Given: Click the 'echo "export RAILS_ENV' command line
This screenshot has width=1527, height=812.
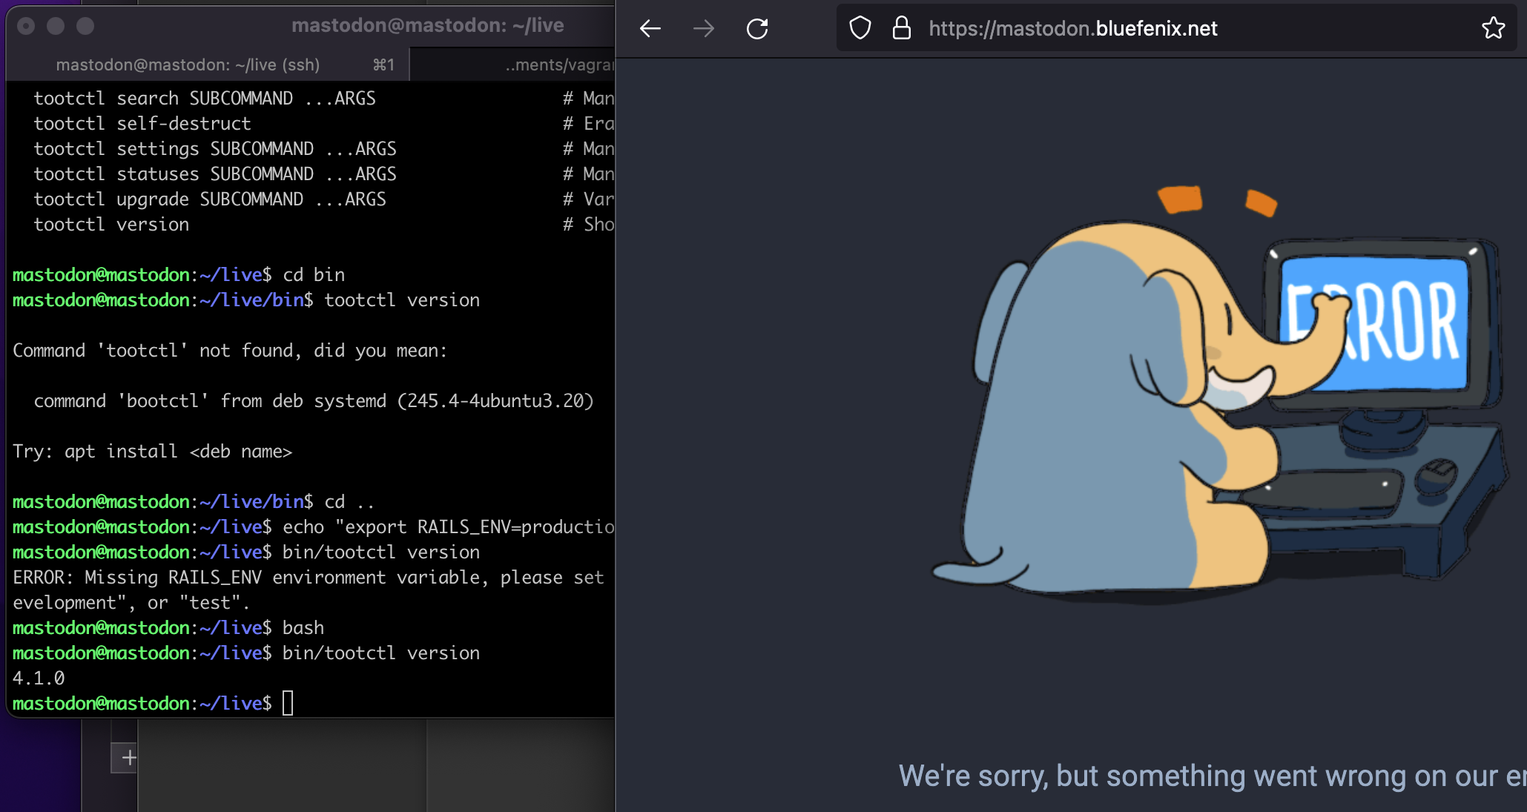Looking at the screenshot, I should click(314, 527).
